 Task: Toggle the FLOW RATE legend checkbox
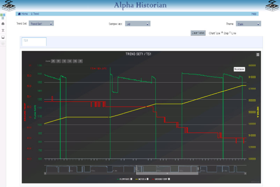tap(132, 179)
